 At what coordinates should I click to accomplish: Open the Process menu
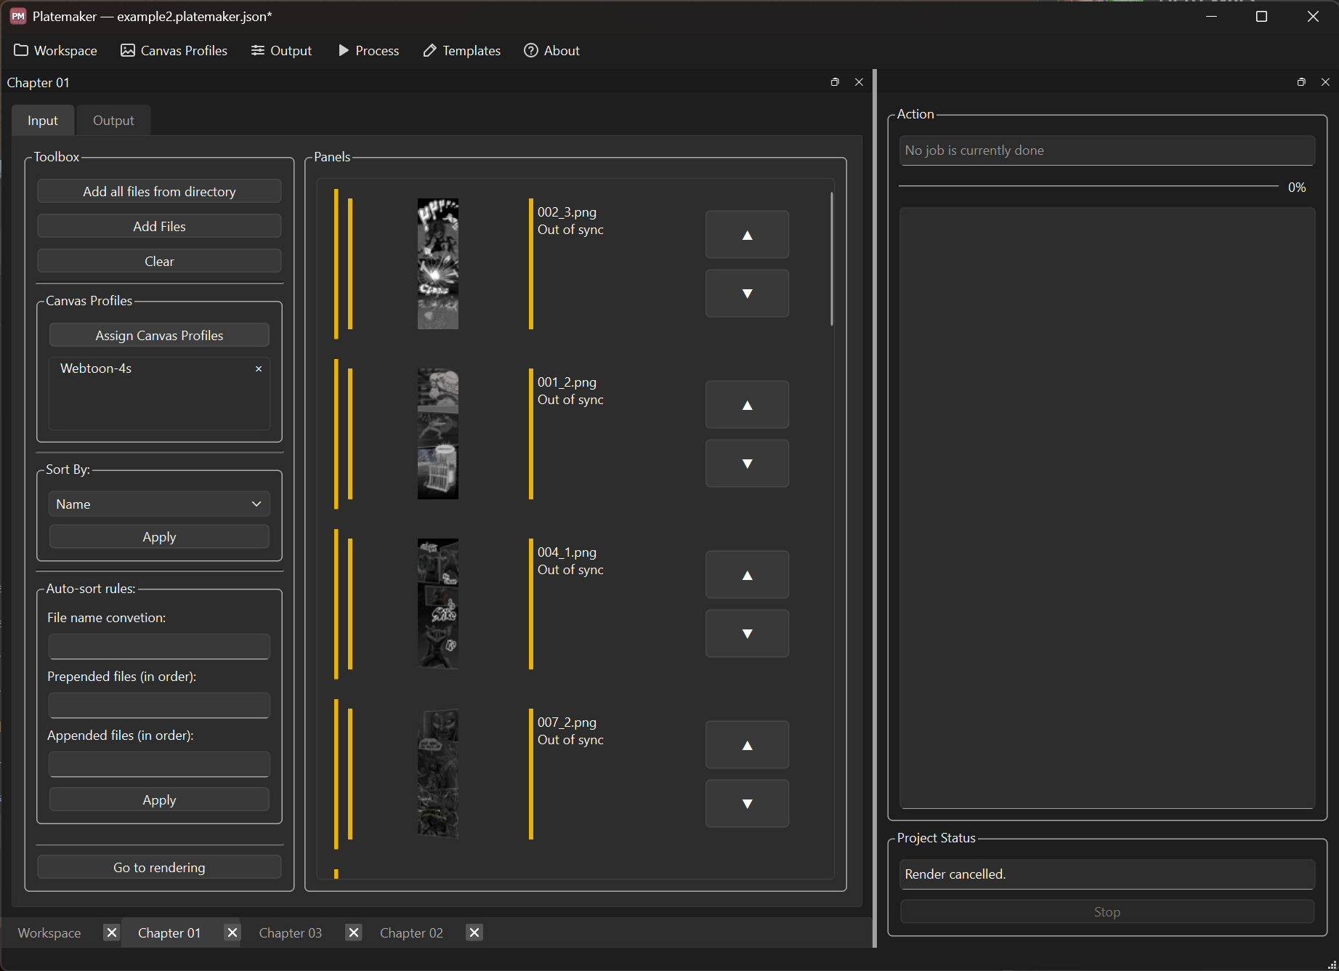[368, 51]
